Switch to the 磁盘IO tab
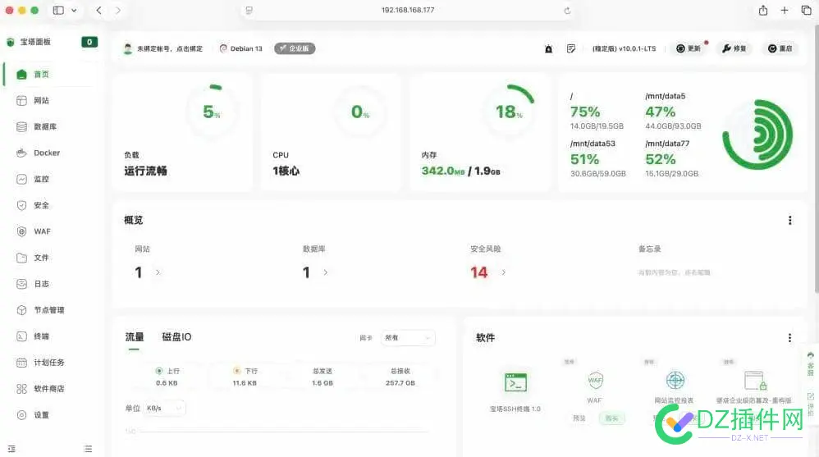 [176, 337]
